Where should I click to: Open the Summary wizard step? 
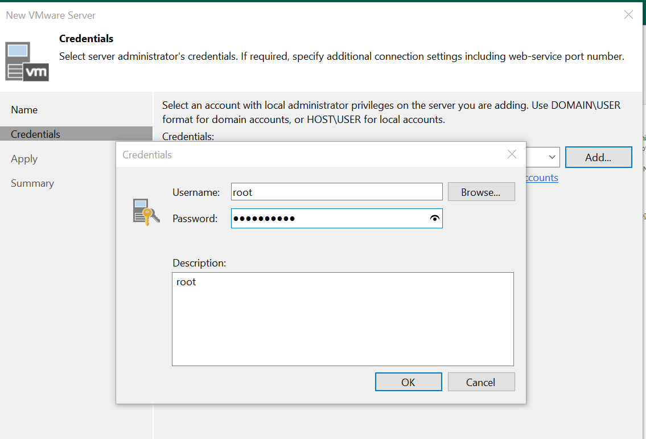click(x=32, y=183)
